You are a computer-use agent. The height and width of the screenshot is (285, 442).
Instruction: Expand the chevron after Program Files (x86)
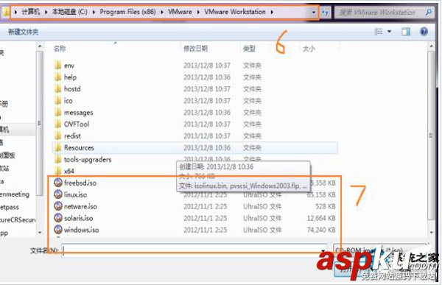coord(162,12)
